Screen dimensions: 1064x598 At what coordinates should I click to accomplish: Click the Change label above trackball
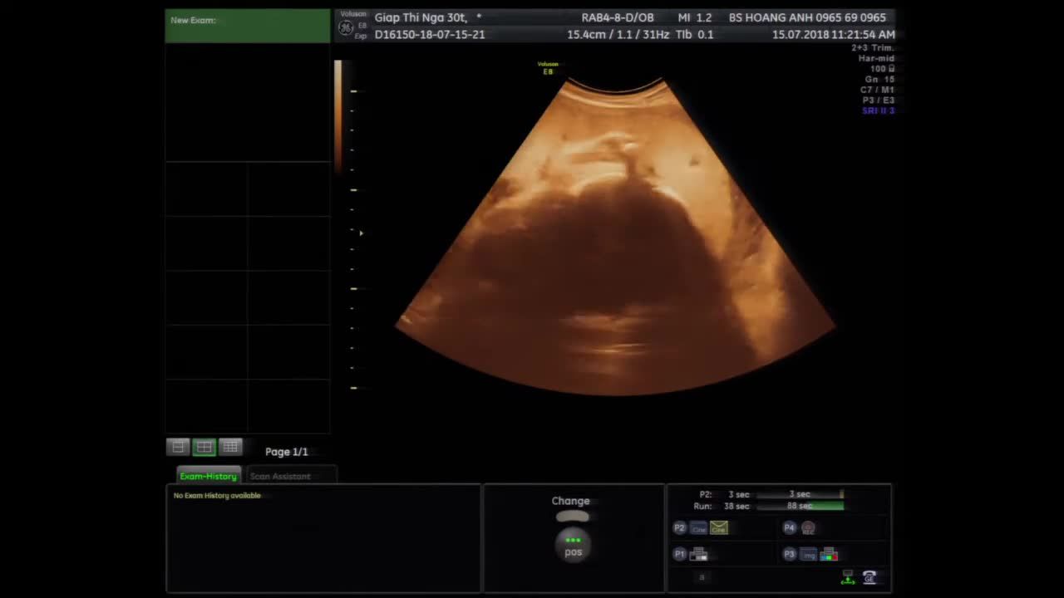[x=570, y=501]
